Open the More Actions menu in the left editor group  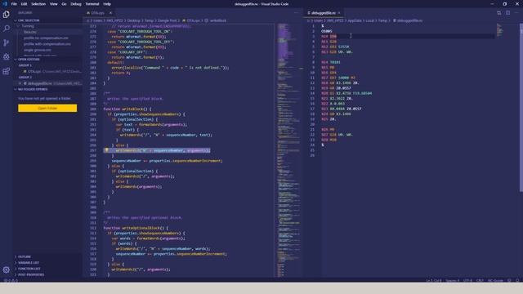(296, 13)
